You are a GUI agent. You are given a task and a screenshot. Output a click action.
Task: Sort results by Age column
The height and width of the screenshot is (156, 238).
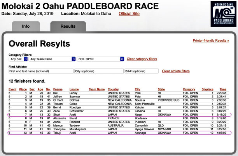click(x=40, y=89)
